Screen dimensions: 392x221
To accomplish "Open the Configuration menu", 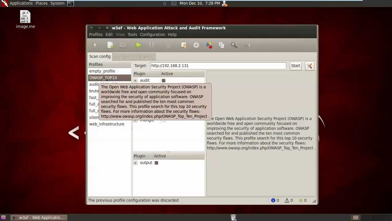I will tap(153, 35).
